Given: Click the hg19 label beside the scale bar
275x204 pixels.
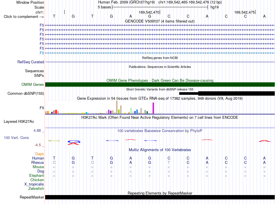Looking at the screenshot, I should point(214,7).
